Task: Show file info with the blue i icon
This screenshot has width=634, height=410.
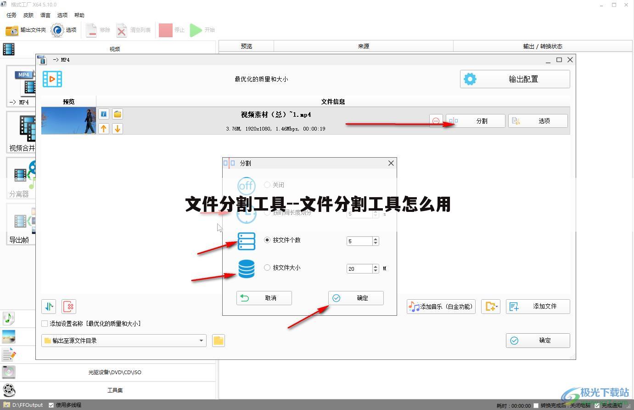Action: [x=104, y=114]
